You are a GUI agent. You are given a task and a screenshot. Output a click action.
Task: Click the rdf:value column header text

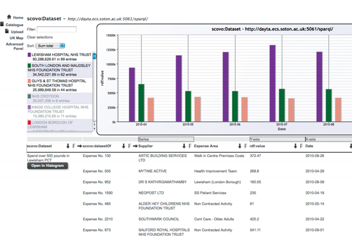tap(257, 146)
